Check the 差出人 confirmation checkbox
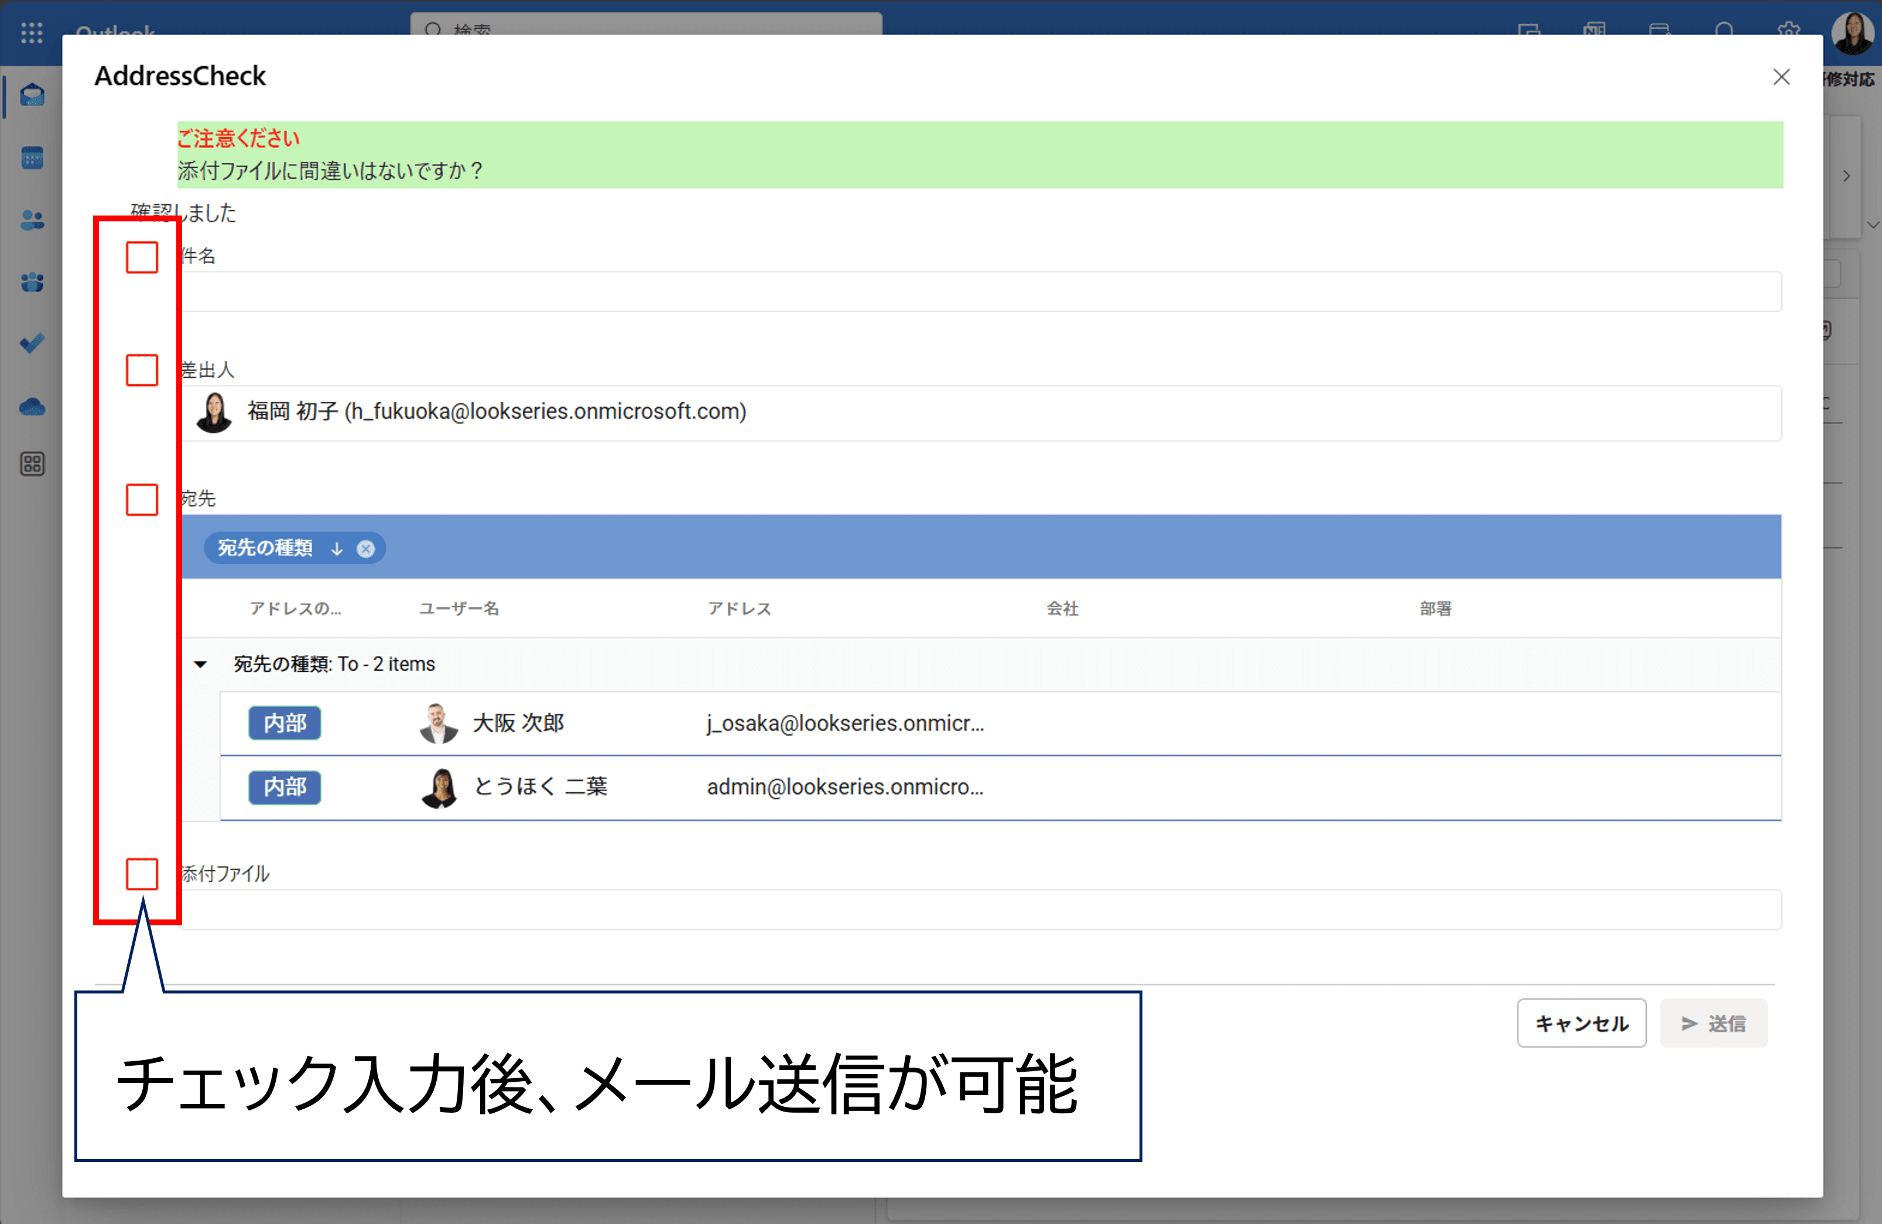This screenshot has height=1224, width=1882. pos(142,370)
